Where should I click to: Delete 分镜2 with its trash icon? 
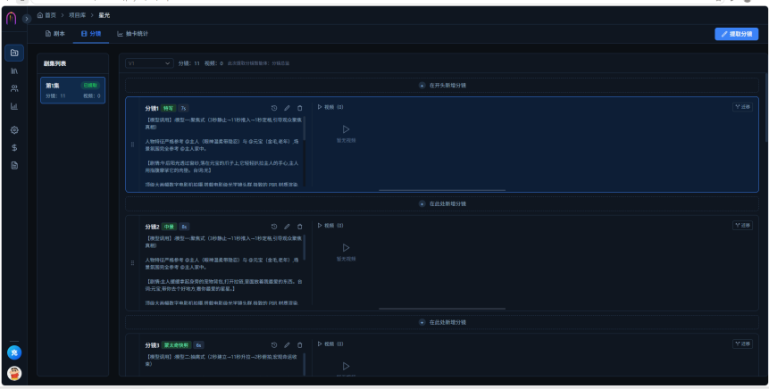[300, 227]
